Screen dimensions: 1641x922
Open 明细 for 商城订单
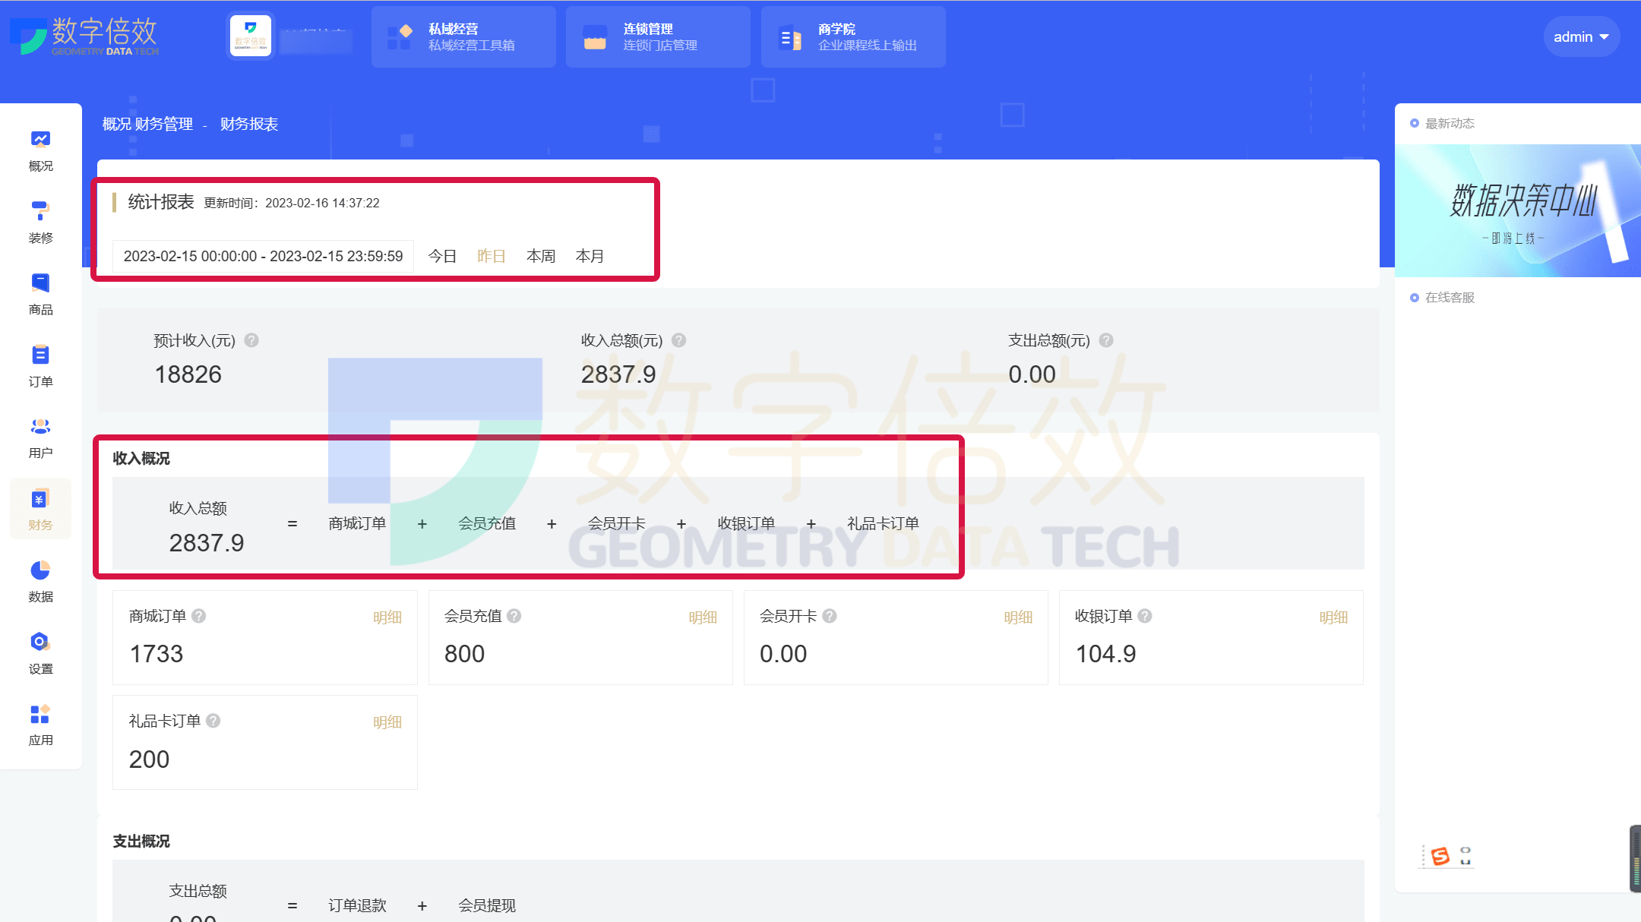pos(387,617)
